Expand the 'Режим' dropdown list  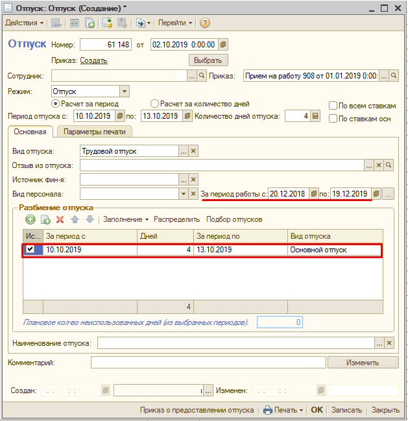(125, 91)
